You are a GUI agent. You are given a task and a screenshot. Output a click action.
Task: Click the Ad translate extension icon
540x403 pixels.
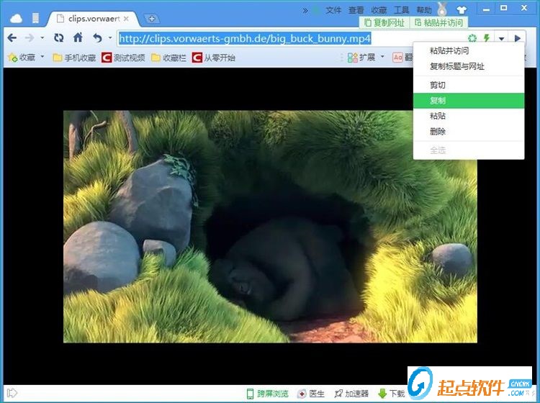(397, 58)
